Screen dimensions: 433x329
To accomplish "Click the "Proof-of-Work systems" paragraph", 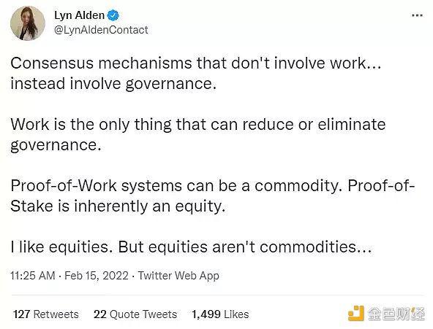I will point(213,196).
